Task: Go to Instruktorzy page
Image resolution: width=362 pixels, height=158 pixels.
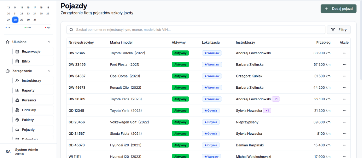Action: point(33,81)
